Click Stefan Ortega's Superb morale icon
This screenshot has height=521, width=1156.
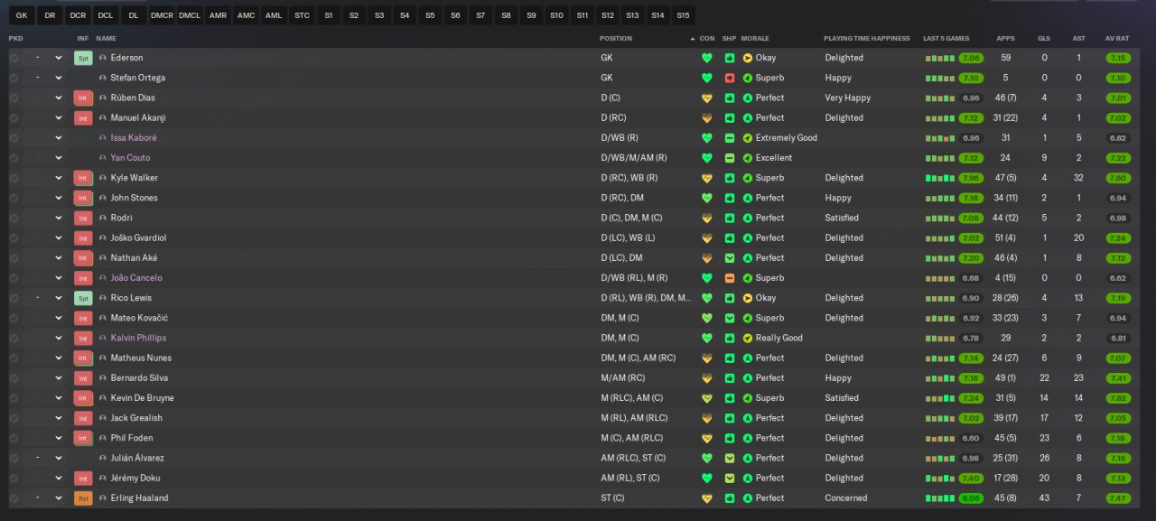(x=748, y=78)
